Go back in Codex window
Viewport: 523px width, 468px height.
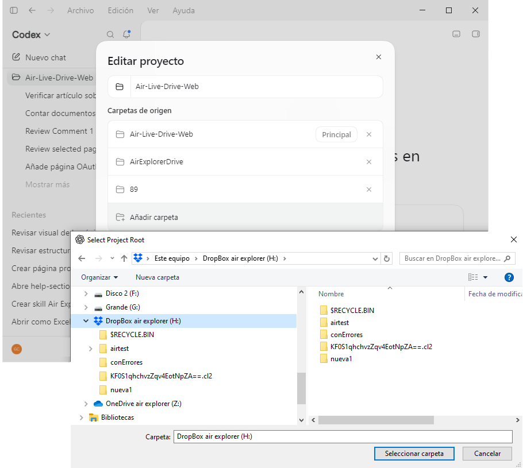[32, 10]
